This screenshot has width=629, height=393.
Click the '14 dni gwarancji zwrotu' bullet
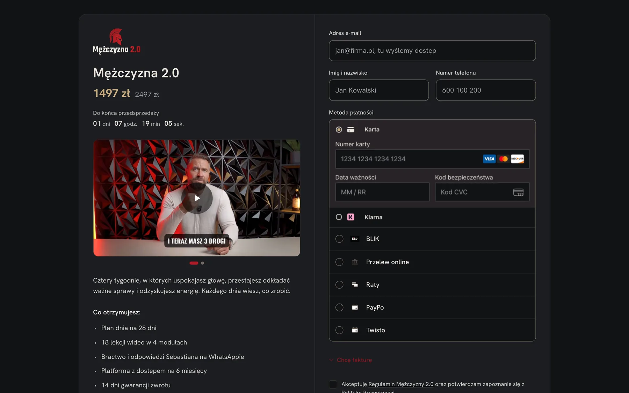[136, 385]
